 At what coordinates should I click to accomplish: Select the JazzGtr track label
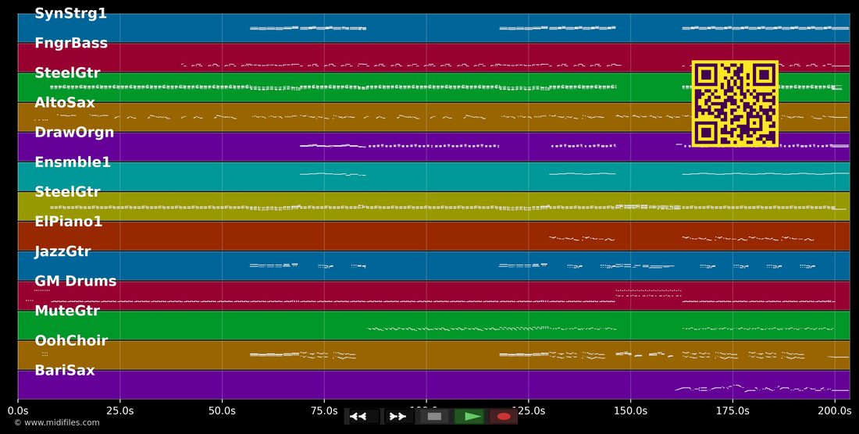pos(62,251)
